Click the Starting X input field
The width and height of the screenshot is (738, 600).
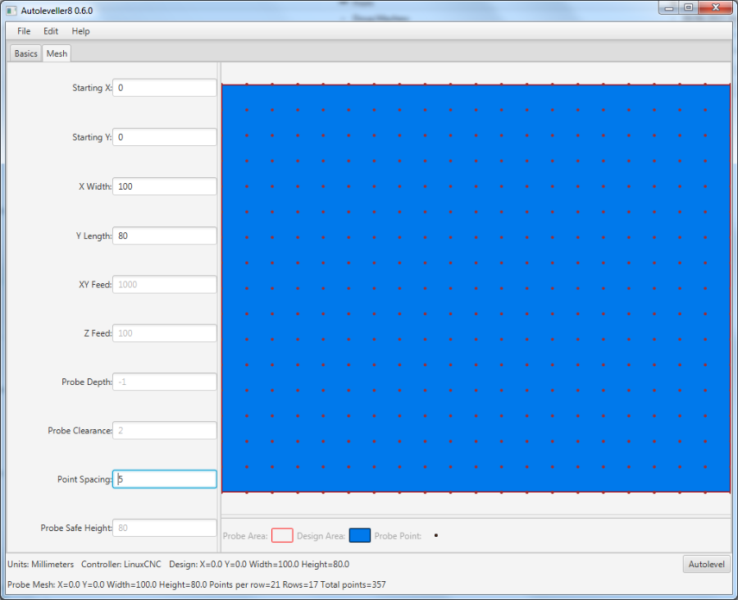[164, 88]
